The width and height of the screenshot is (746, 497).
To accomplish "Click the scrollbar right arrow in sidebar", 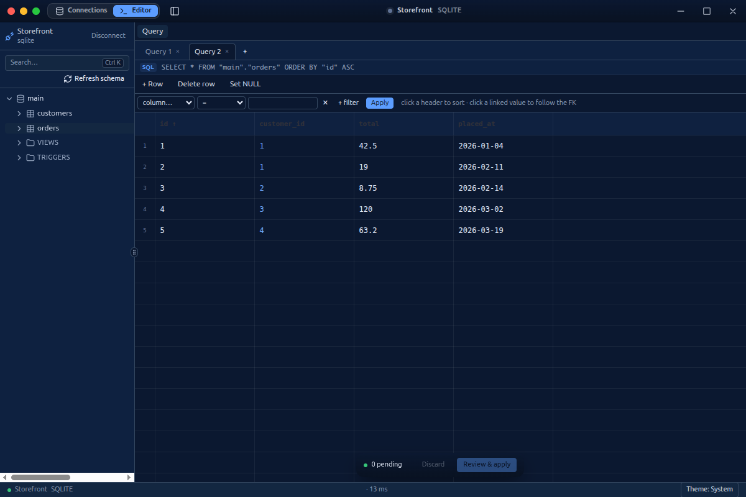I will tap(129, 477).
